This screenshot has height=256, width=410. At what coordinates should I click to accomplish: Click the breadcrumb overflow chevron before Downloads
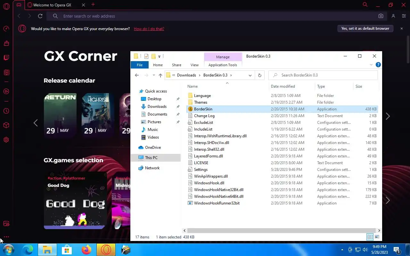pyautogui.click(x=174, y=75)
